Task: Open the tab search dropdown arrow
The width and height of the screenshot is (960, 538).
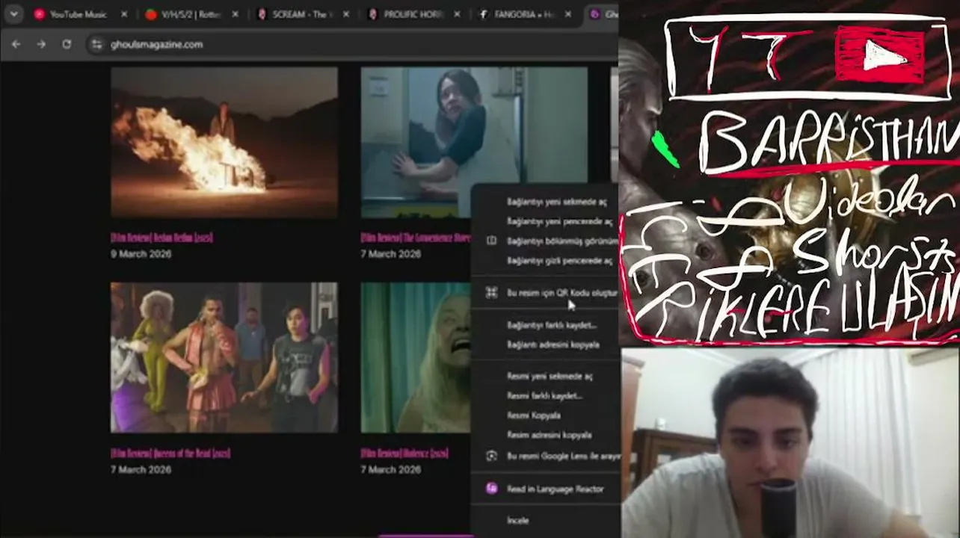Action: 13,14
